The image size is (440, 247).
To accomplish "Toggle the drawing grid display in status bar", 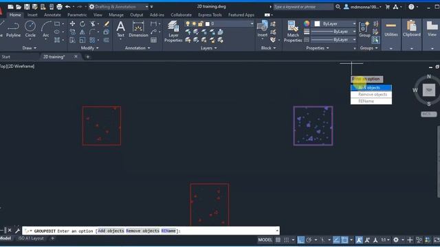I will [278, 240].
